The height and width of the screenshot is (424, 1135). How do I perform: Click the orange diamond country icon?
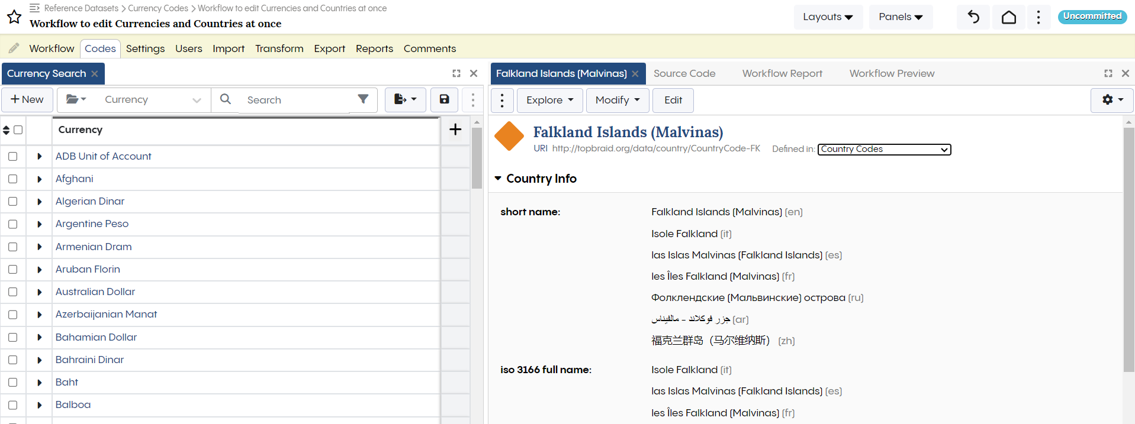pos(509,137)
